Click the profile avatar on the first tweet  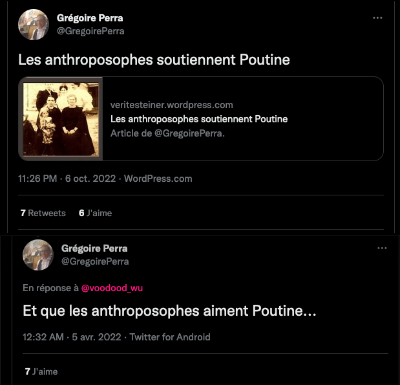tap(34, 25)
